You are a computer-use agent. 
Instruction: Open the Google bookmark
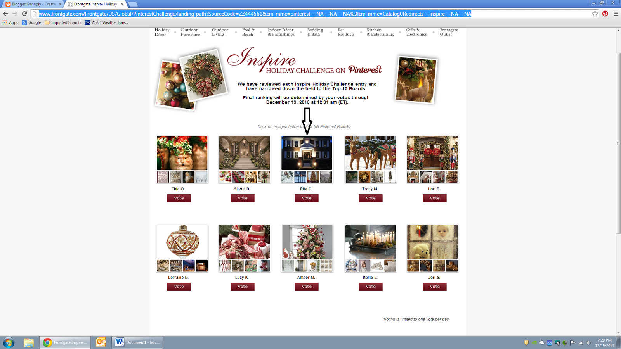pyautogui.click(x=31, y=22)
